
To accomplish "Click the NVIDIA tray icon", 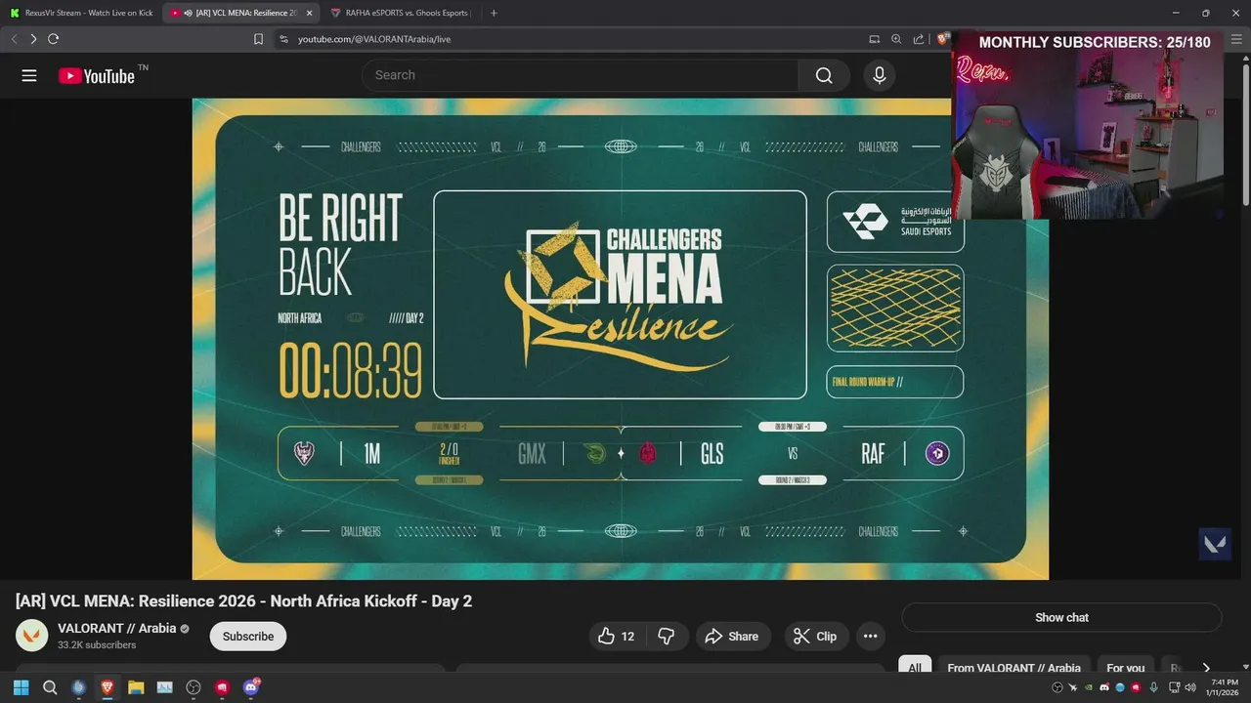I will (x=1088, y=687).
